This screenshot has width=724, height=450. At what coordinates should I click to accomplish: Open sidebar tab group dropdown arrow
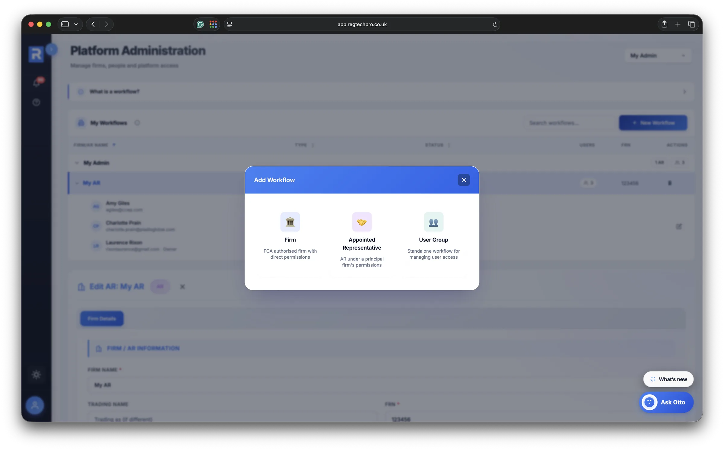click(x=76, y=24)
